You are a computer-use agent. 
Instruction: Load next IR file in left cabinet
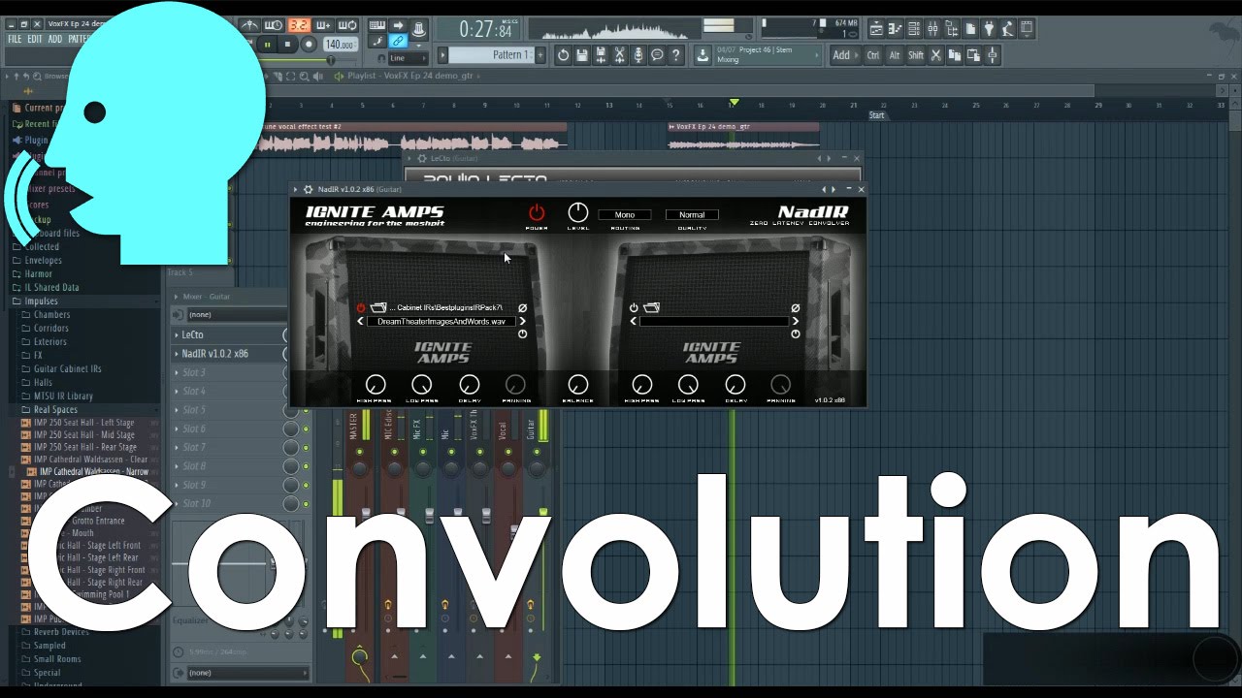[522, 322]
